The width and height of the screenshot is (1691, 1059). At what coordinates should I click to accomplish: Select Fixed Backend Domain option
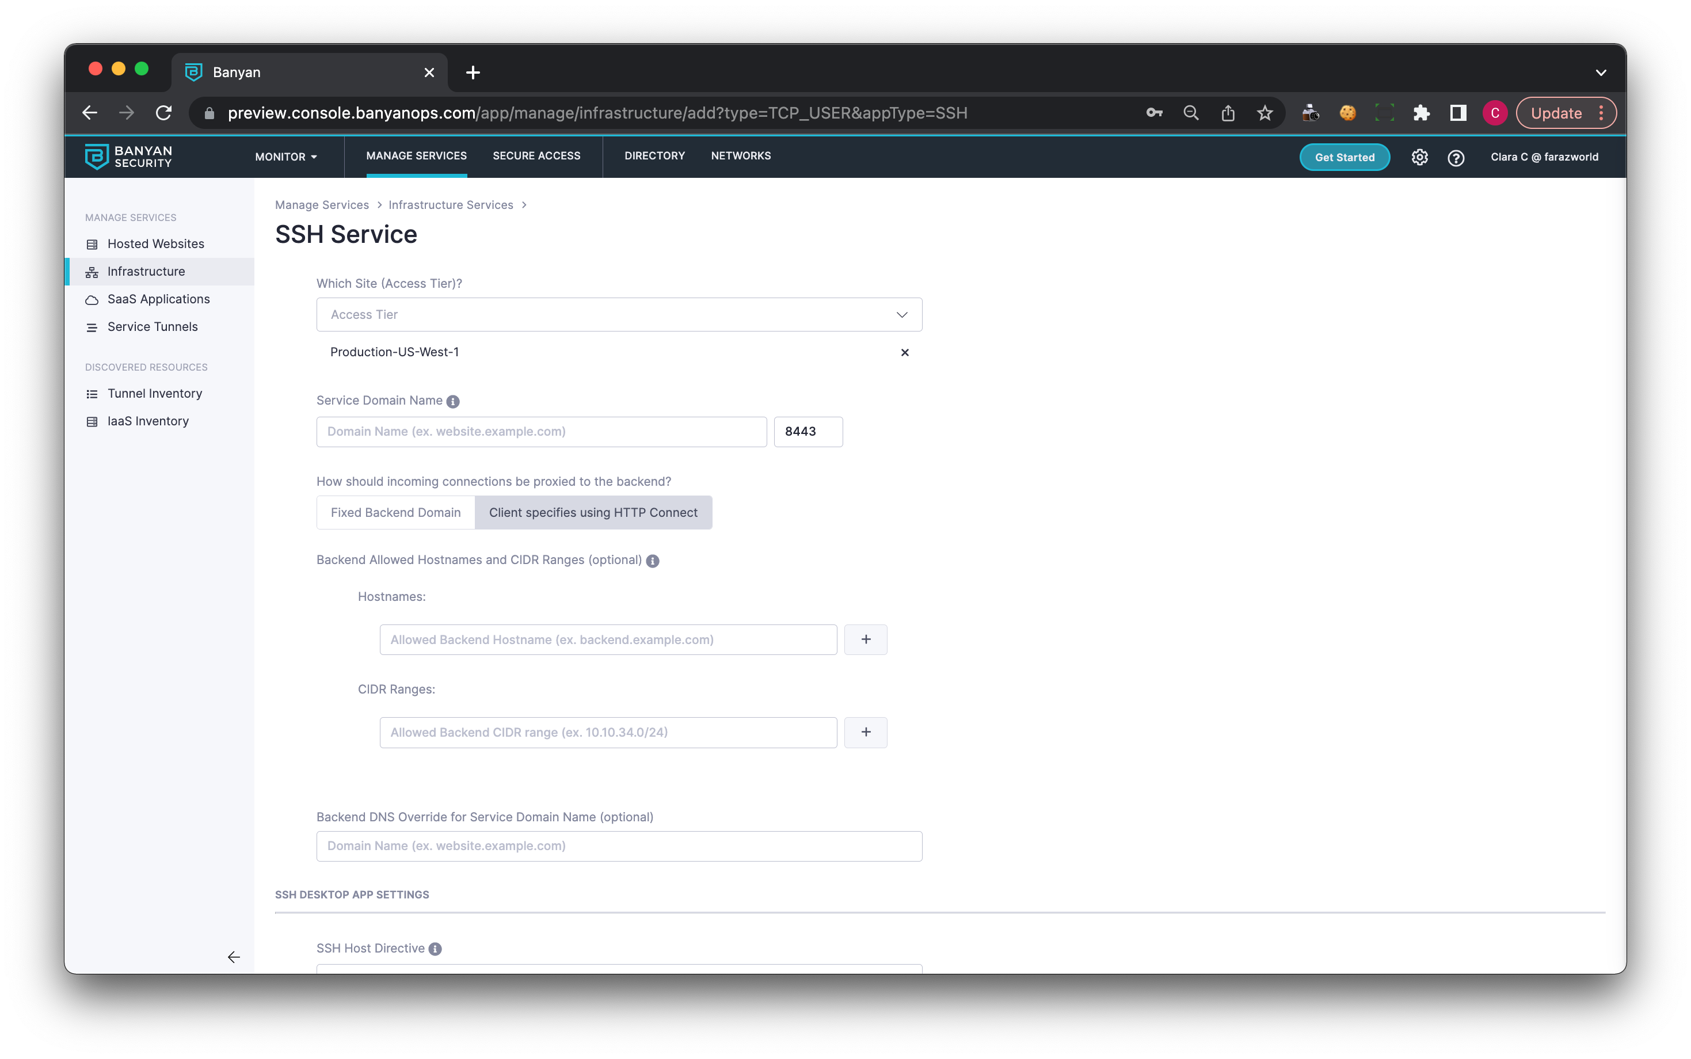click(x=395, y=513)
